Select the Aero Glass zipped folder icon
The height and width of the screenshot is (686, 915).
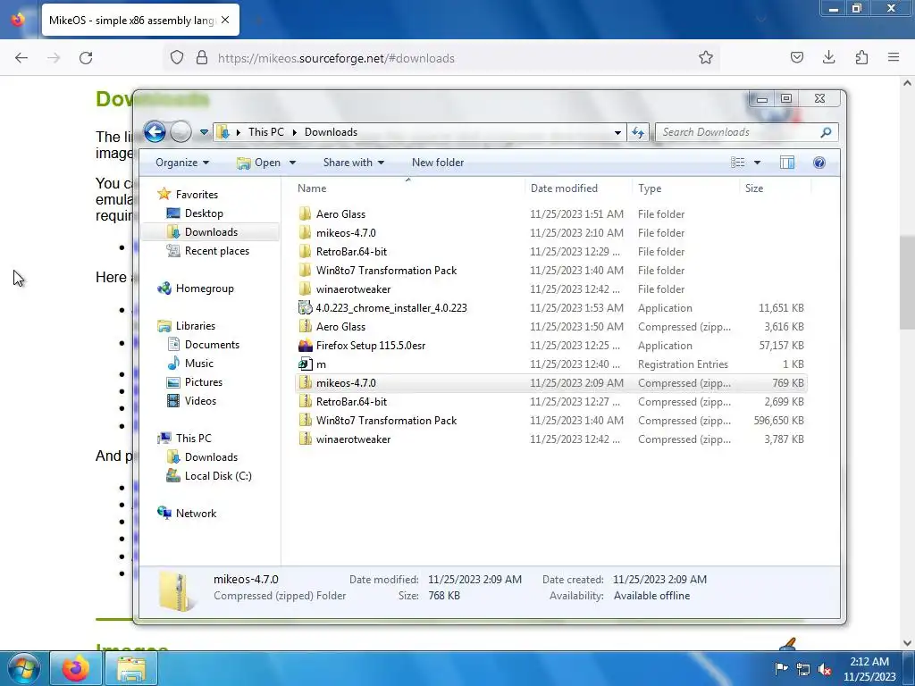[305, 327]
